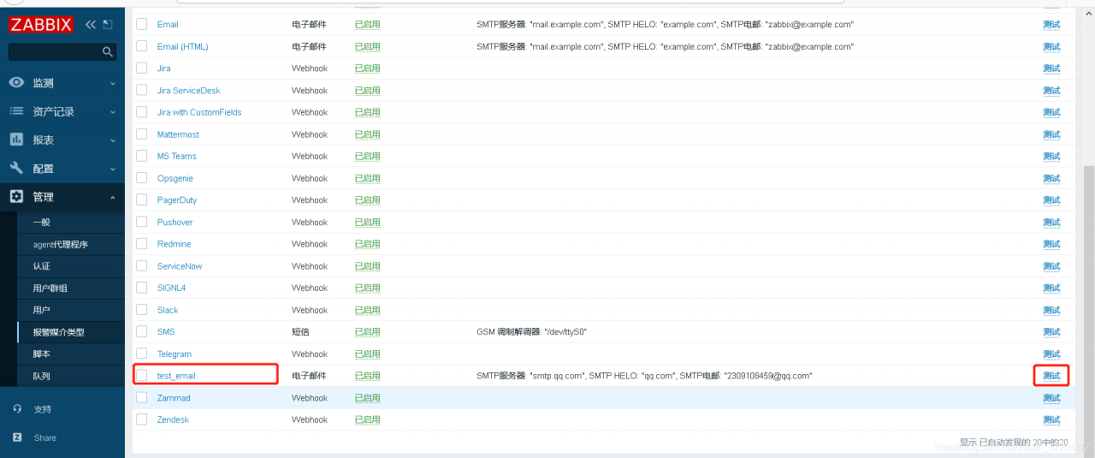This screenshot has width=1095, height=458.
Task: Open the Telegram media type link
Action: (175, 354)
